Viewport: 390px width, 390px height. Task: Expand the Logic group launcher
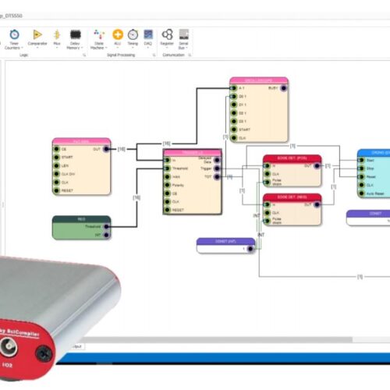coord(84,55)
